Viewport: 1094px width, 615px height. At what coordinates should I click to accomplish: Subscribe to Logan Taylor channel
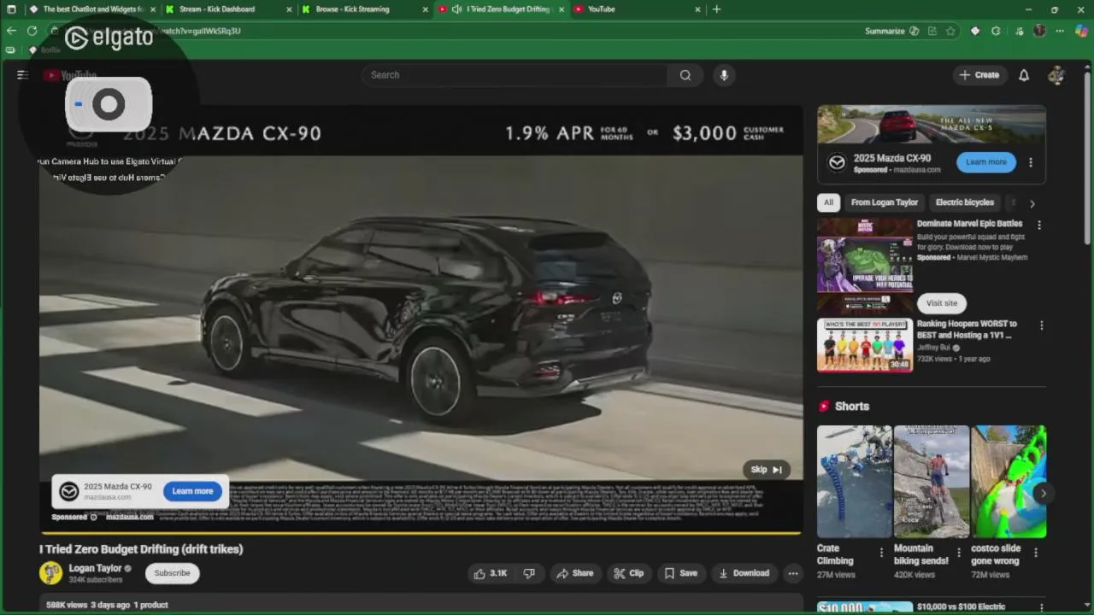[172, 573]
